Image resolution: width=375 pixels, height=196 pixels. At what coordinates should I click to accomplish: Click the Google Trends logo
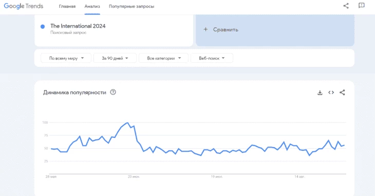[24, 6]
